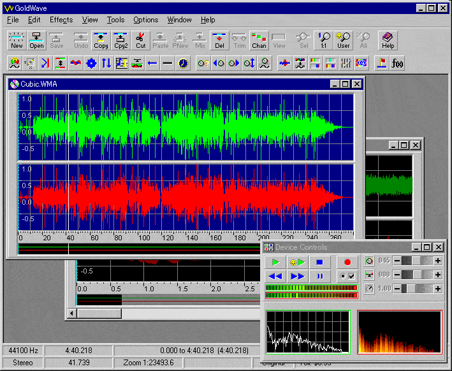The height and width of the screenshot is (371, 452).
Task: Click the volume slider thumb beside 045
Action: [416, 261]
